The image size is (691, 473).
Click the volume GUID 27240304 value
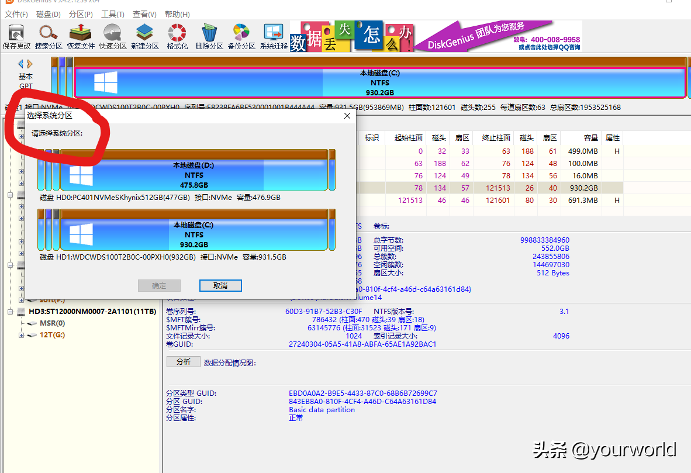[362, 344]
